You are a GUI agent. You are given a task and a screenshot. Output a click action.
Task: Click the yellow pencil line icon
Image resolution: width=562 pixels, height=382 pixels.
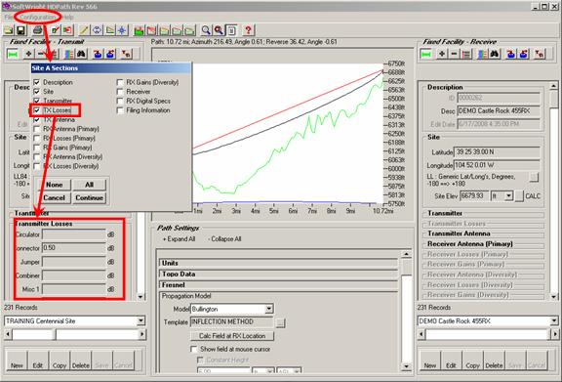84,30
